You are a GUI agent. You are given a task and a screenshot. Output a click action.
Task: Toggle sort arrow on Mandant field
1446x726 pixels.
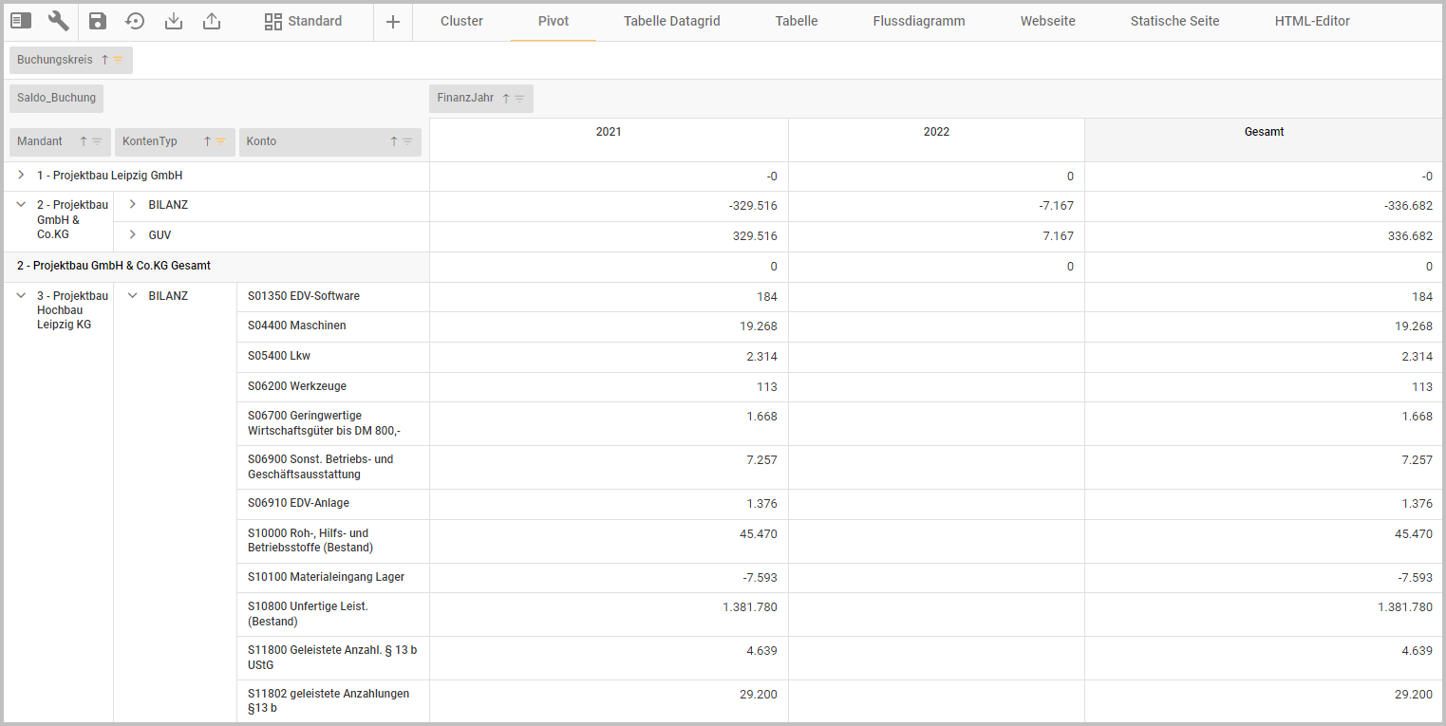[84, 141]
